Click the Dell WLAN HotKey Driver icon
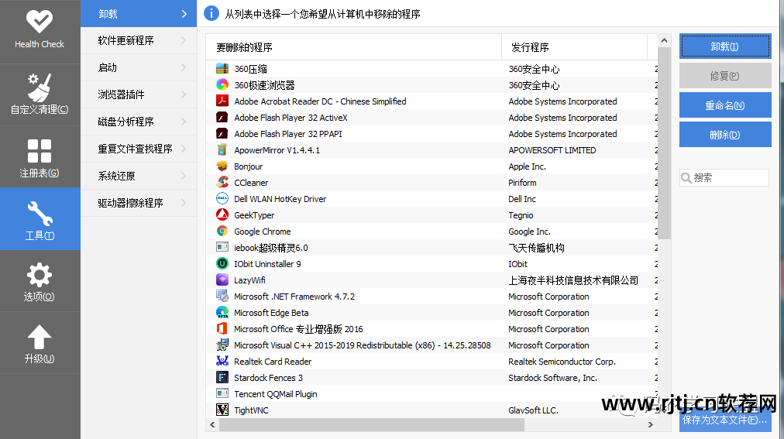This screenshot has height=439, width=784. pos(222,199)
